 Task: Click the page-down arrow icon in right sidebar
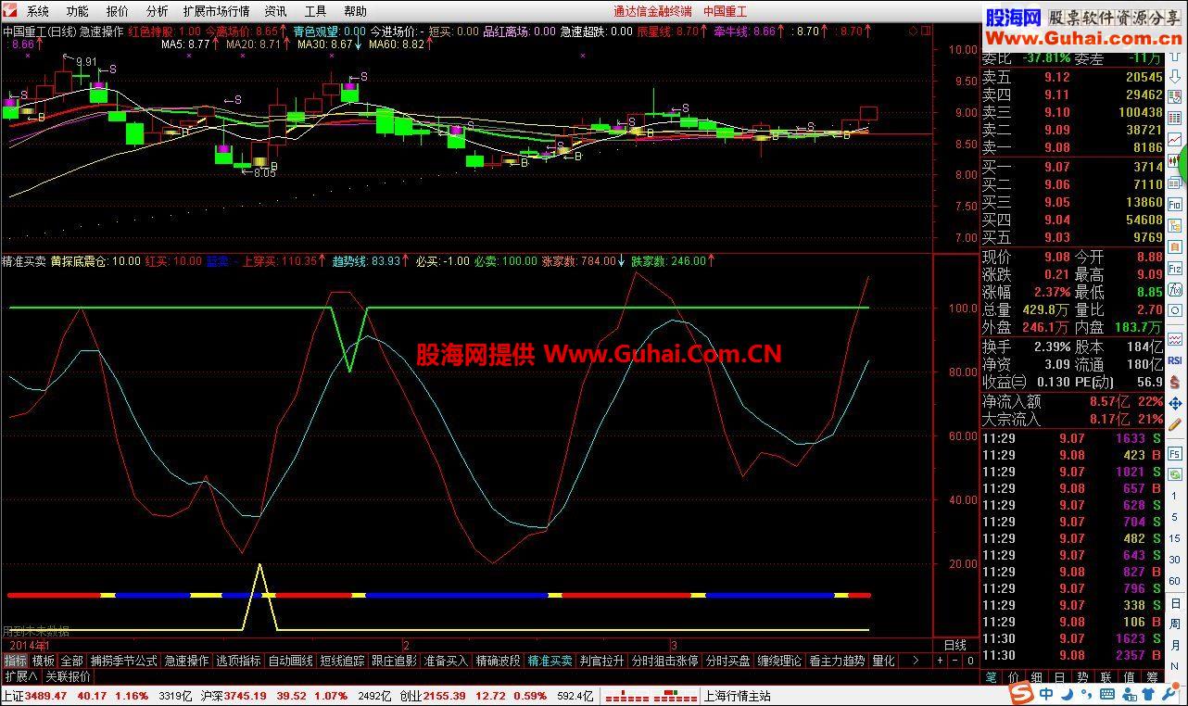coord(1174,75)
